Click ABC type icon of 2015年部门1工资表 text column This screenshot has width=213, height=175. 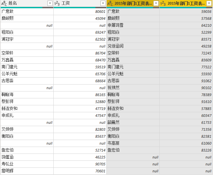pos(110,3)
